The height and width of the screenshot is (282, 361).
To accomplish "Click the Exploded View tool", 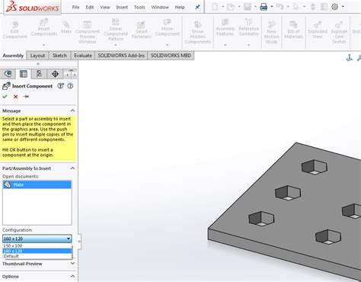I will click(x=318, y=30).
